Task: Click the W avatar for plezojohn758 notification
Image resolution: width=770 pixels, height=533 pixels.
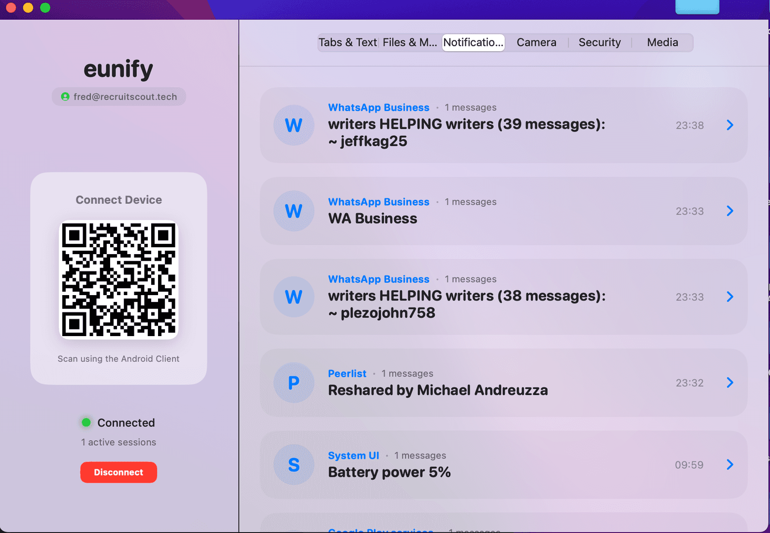Action: (294, 297)
